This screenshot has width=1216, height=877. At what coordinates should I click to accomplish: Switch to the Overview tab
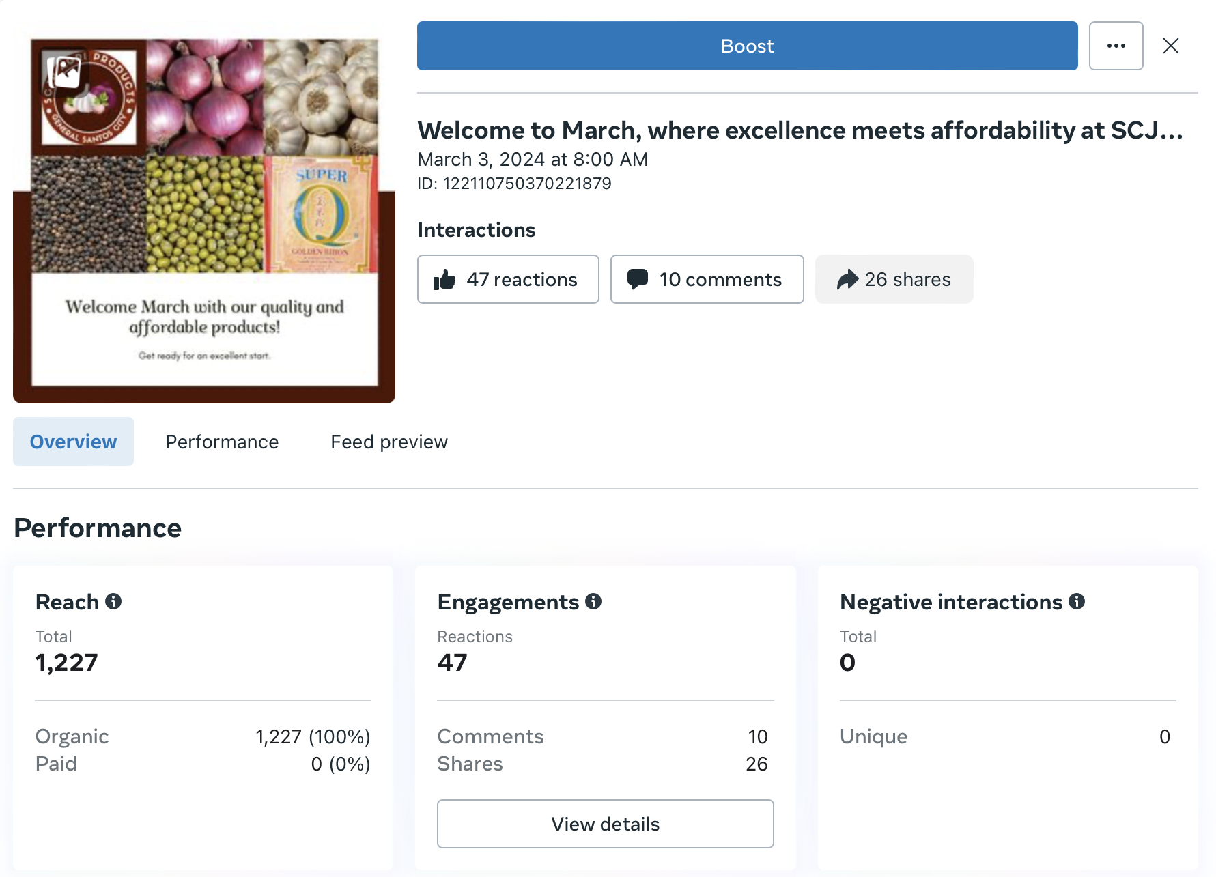pos(73,442)
